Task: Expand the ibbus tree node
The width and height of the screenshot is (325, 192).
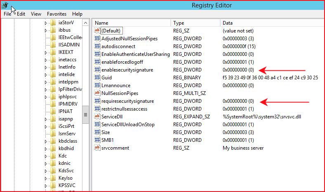Action: click(46, 30)
